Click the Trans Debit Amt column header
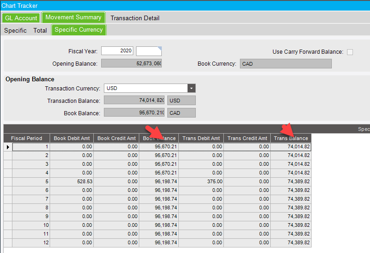 (x=201, y=138)
